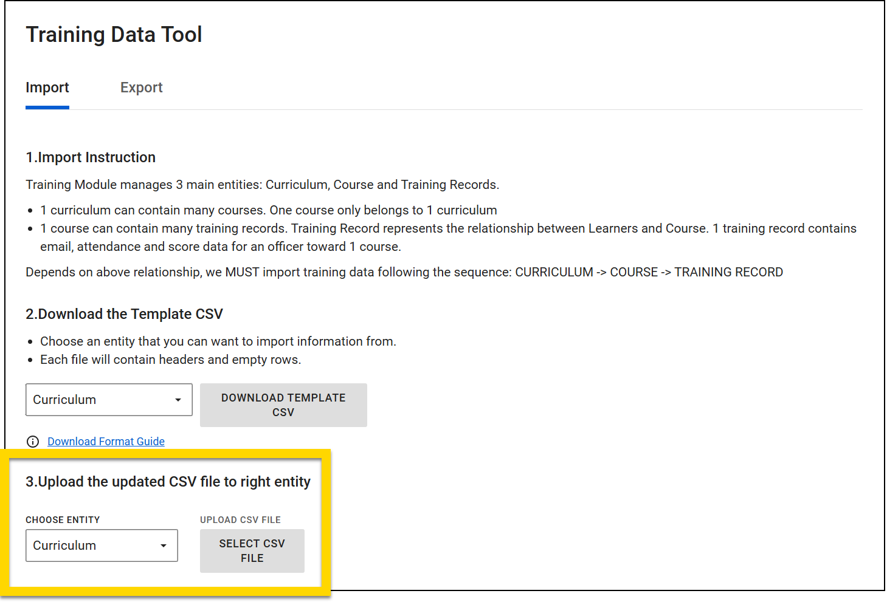Expand the chevron on the Choose Entity selector
This screenshot has height=602, width=887.
click(163, 546)
